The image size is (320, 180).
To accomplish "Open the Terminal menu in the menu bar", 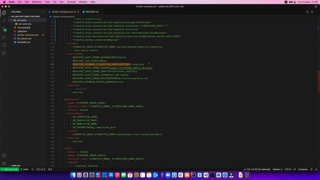I will (x=71, y=2).
